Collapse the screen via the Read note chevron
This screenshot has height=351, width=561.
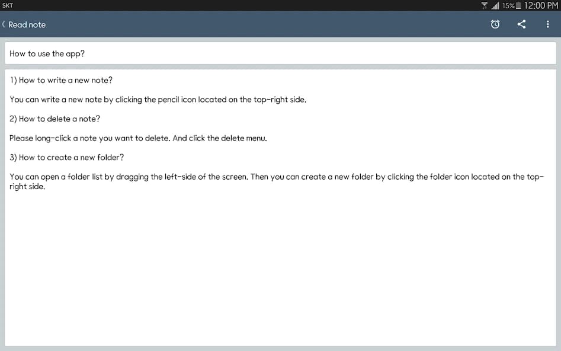[4, 24]
